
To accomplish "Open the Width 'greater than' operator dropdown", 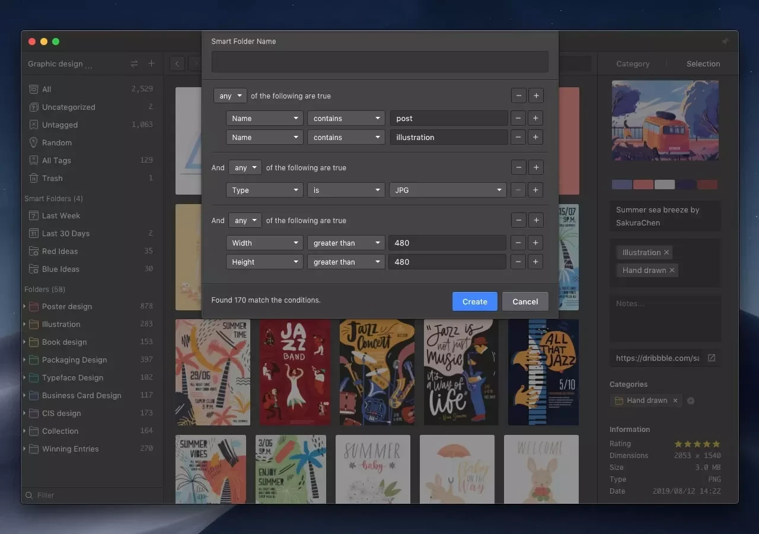I will click(x=346, y=243).
